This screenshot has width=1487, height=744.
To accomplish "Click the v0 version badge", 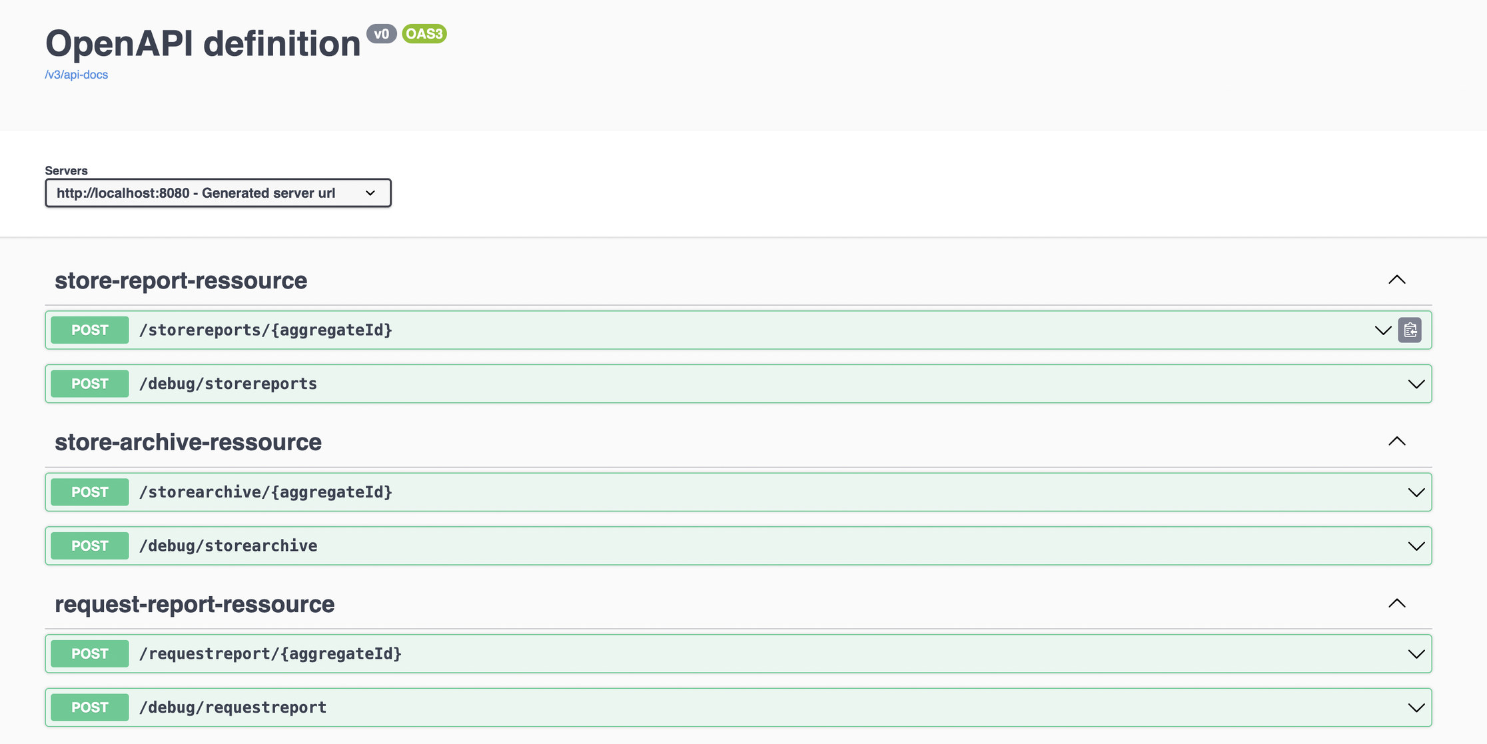I will pyautogui.click(x=381, y=34).
